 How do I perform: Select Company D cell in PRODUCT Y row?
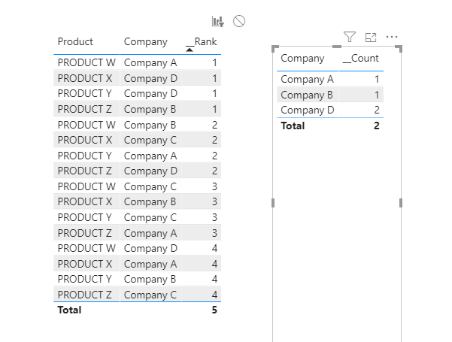[x=150, y=94]
